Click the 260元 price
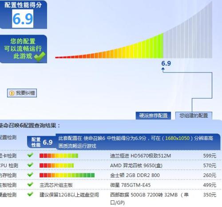 (x=210, y=175)
